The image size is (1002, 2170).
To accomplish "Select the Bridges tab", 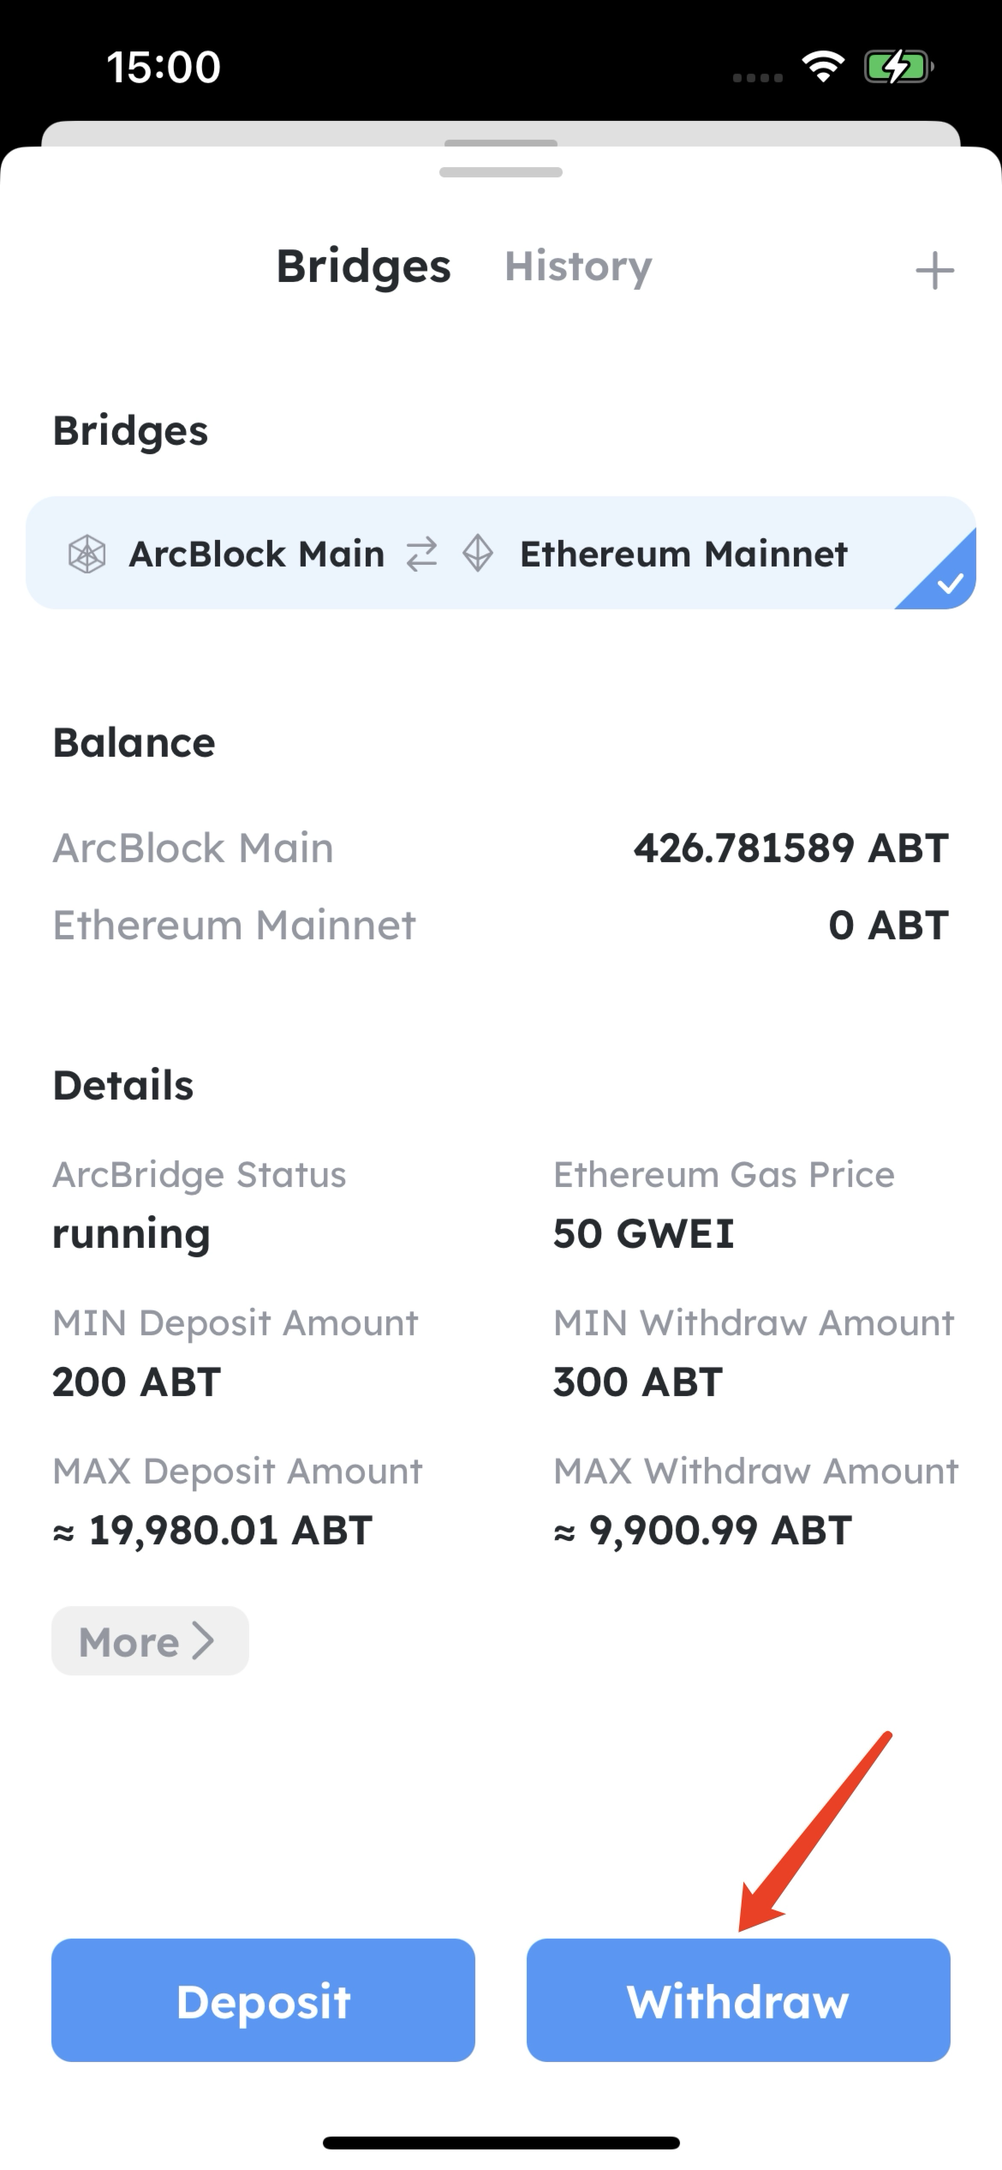I will click(x=363, y=267).
